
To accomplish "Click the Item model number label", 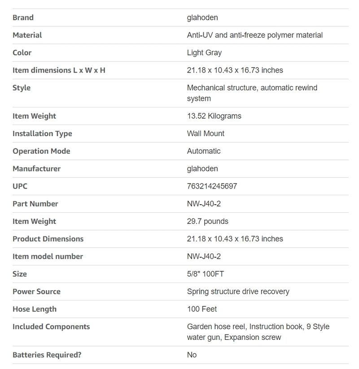I will pos(48,256).
